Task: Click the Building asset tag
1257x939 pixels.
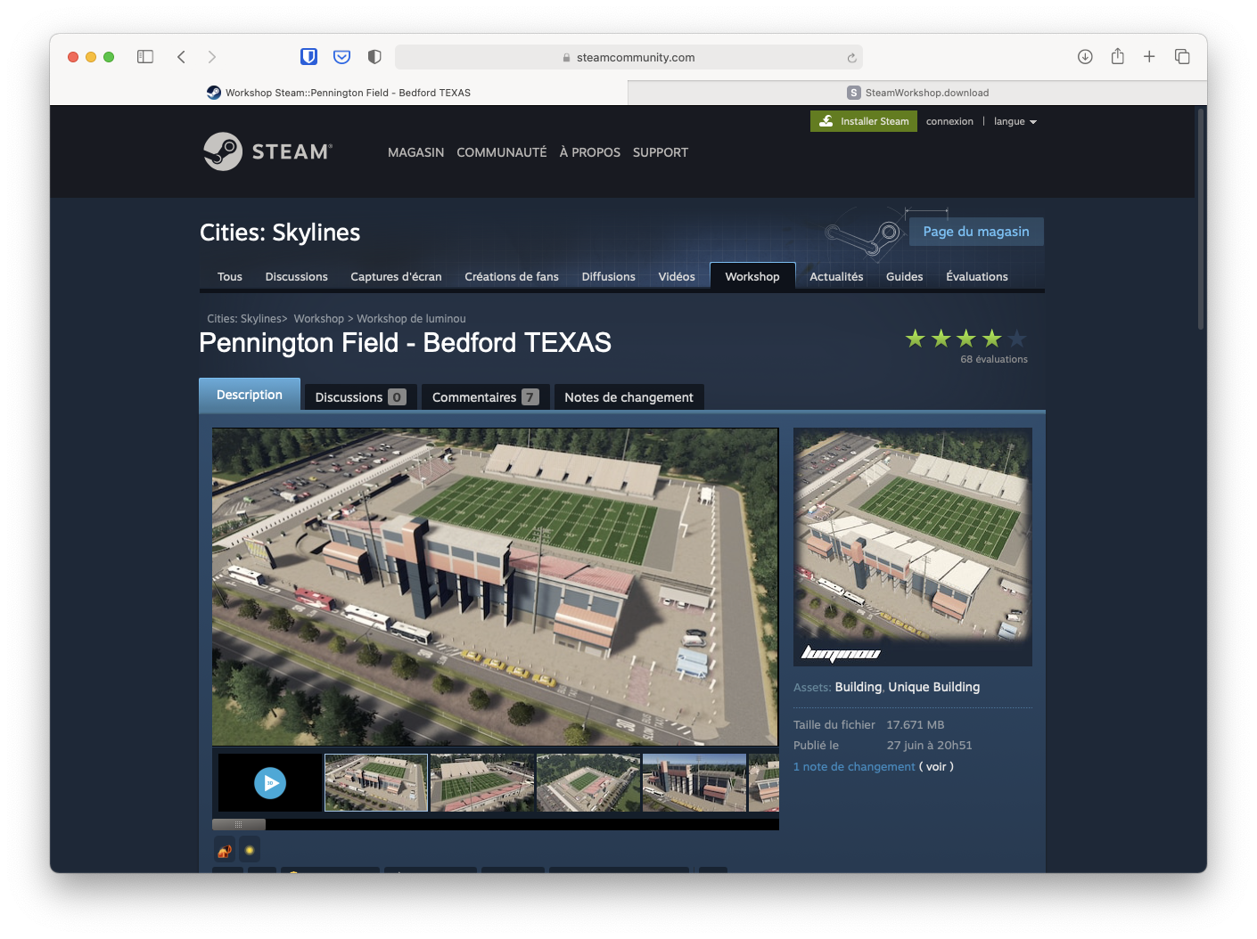Action: coord(859,687)
